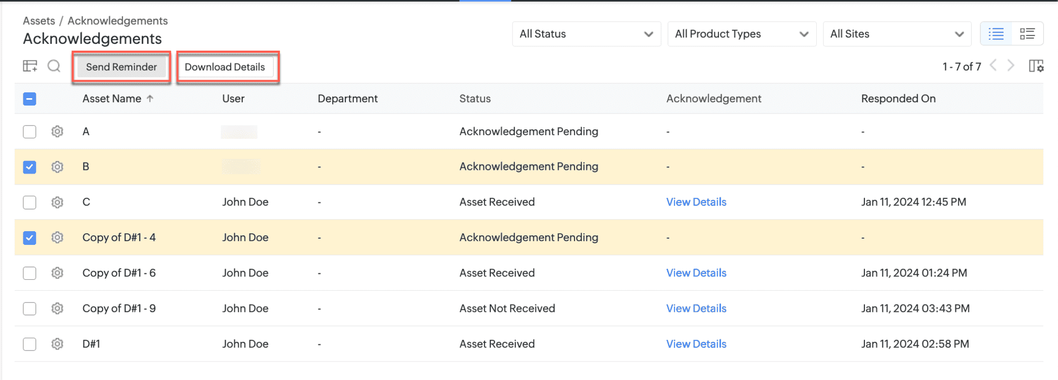Viewport: 1058px width, 380px height.
Task: Toggle the select-all header checkbox
Action: click(x=30, y=99)
